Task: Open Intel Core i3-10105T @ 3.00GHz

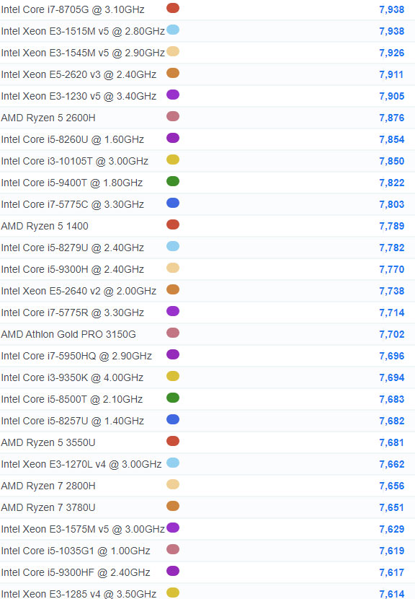Action: pyautogui.click(x=74, y=161)
